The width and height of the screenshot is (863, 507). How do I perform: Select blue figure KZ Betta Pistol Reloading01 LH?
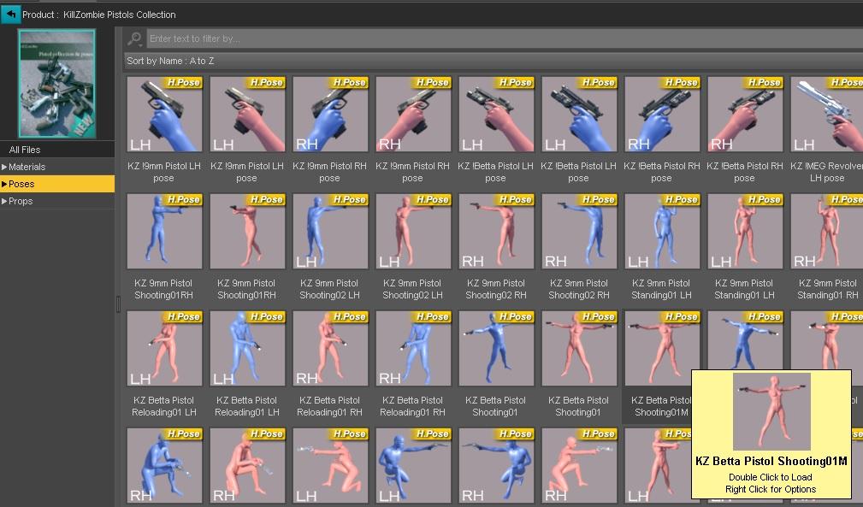coord(247,348)
